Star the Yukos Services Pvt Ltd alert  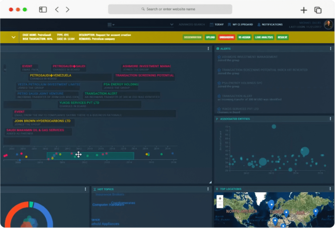pos(219,109)
